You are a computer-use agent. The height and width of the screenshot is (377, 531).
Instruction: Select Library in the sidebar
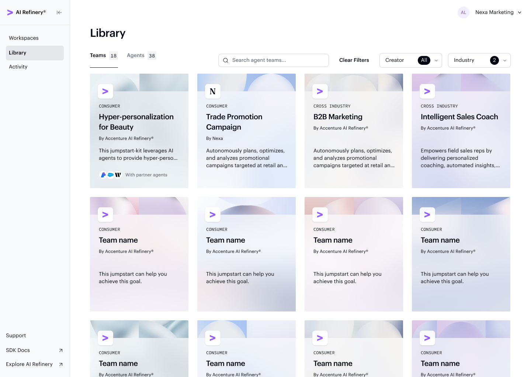[35, 53]
